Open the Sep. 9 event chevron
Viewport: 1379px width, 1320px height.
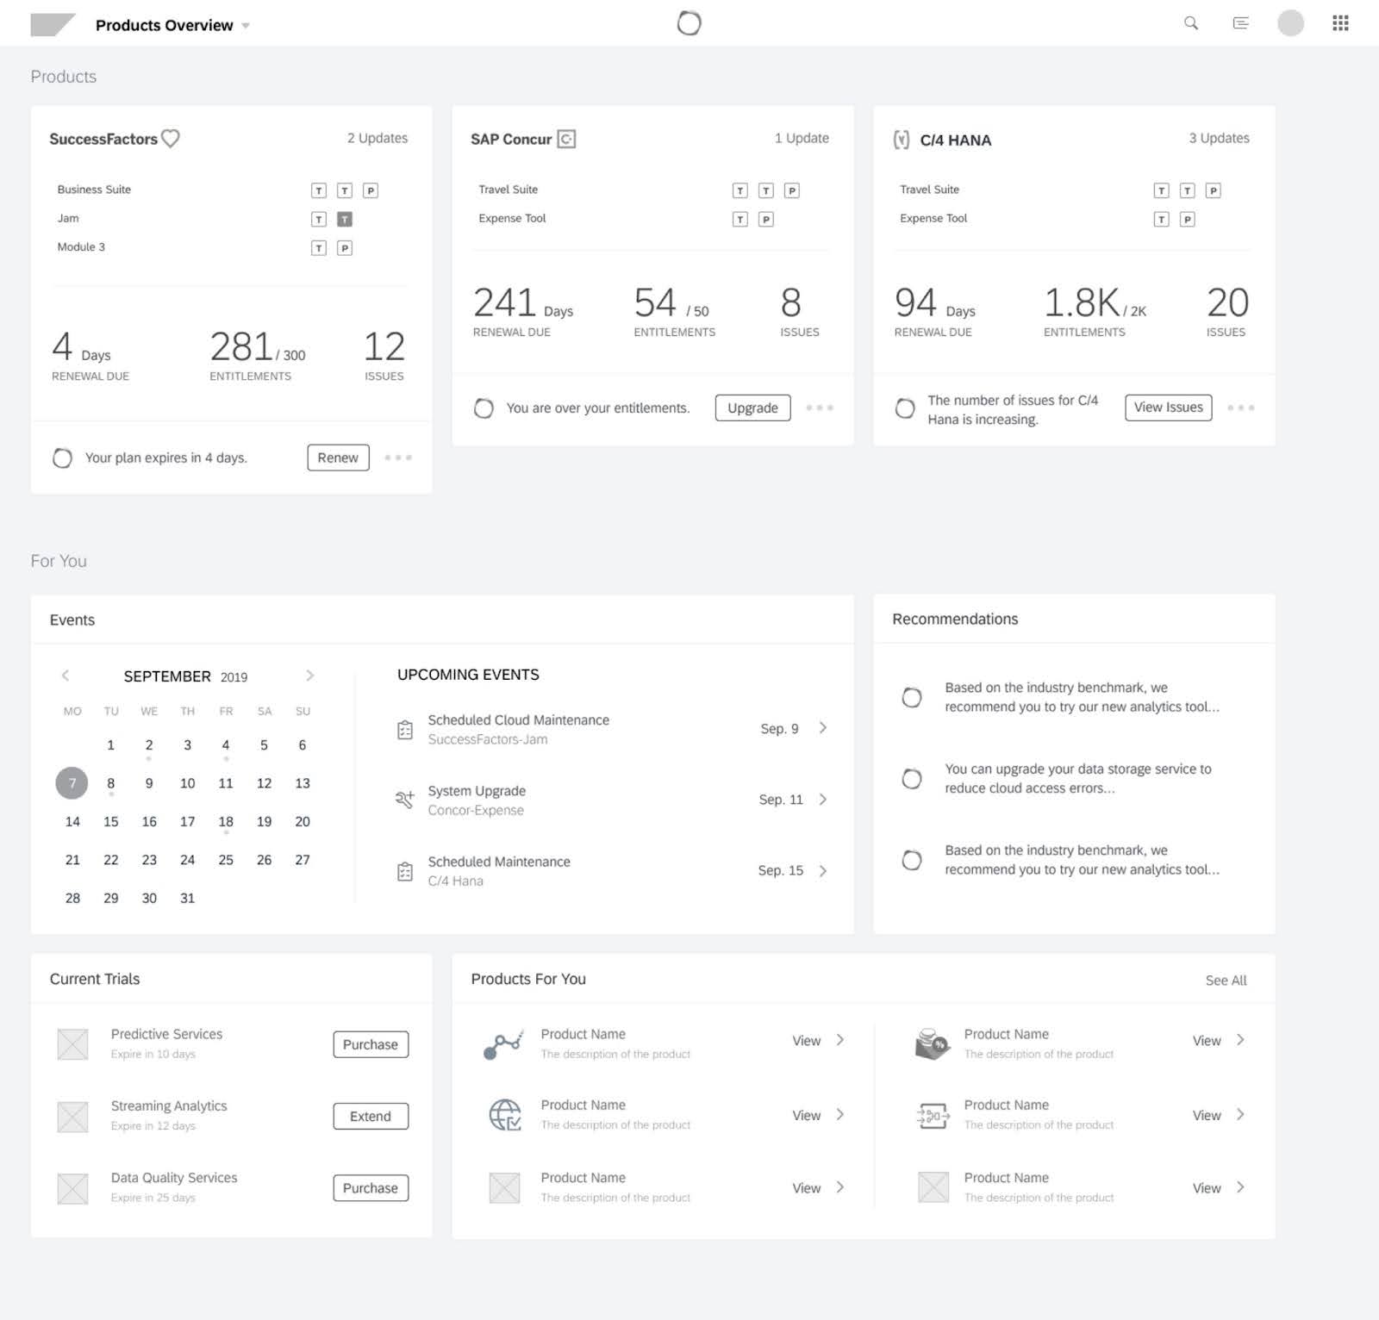pos(823,728)
